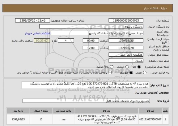Click the remaining days field showing 4
The height and width of the screenshot is (126, 178).
click(x=66, y=41)
